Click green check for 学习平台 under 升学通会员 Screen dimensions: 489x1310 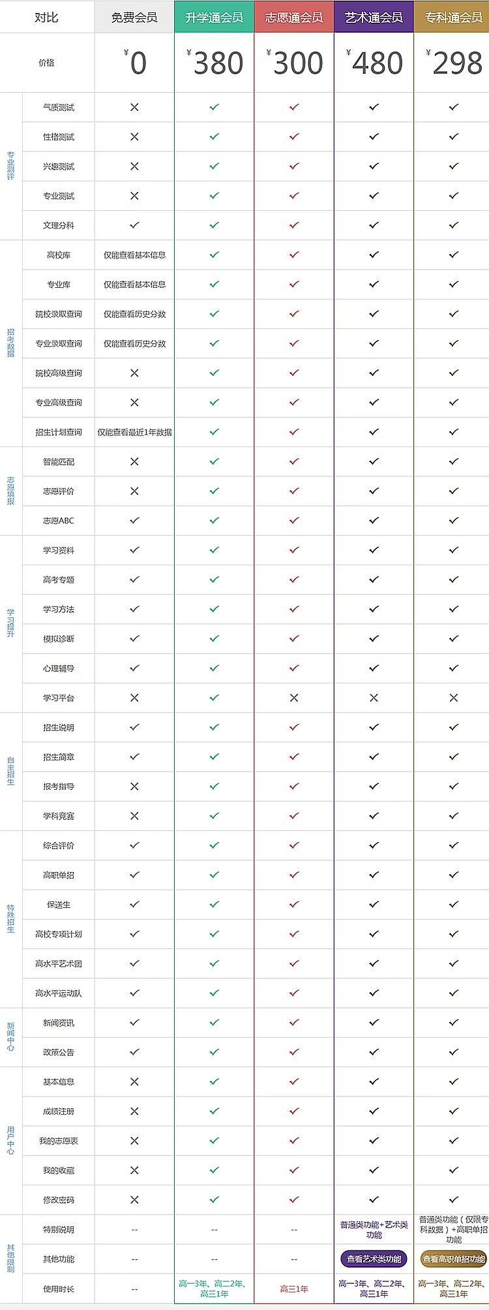(x=214, y=698)
